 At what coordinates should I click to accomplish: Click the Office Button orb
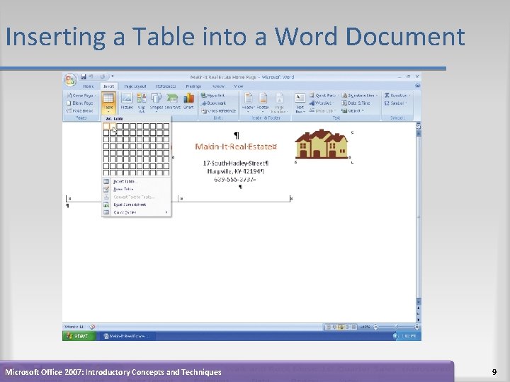pyautogui.click(x=70, y=79)
